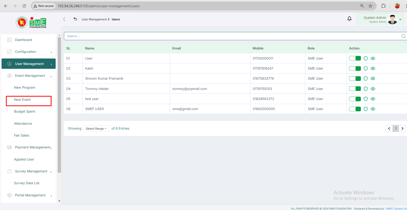Collapse Payment Management chevron
Screen dimensions: 407x210
pyautogui.click(x=51, y=148)
